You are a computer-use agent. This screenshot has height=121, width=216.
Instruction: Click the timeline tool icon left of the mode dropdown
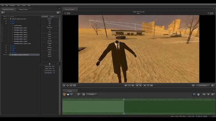click(83, 94)
